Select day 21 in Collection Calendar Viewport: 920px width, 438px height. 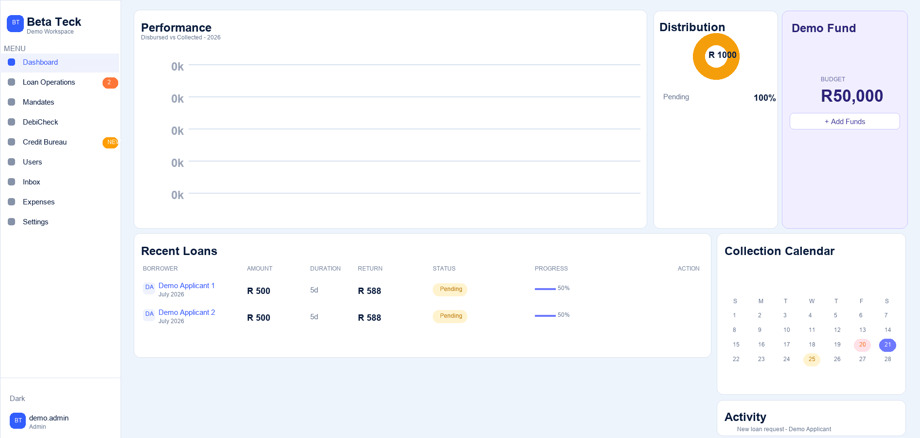(887, 345)
